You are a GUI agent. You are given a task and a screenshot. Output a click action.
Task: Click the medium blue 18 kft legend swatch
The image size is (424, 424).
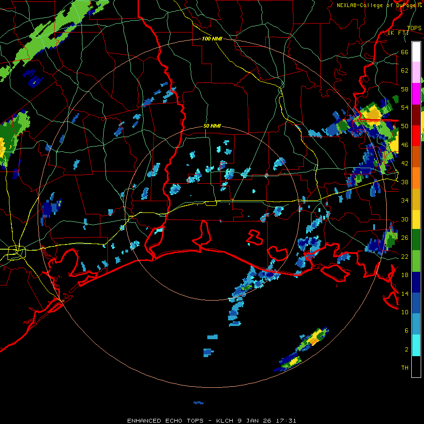click(416, 303)
